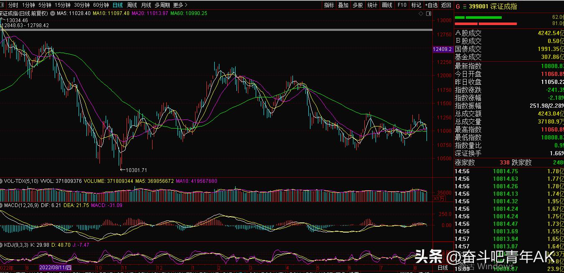The width and height of the screenshot is (564, 273).
Task: Open the 画线 drawing tools
Action: (x=387, y=5)
